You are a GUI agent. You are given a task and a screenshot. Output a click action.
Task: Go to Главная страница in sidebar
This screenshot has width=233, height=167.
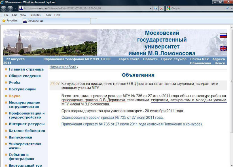coord(26,69)
